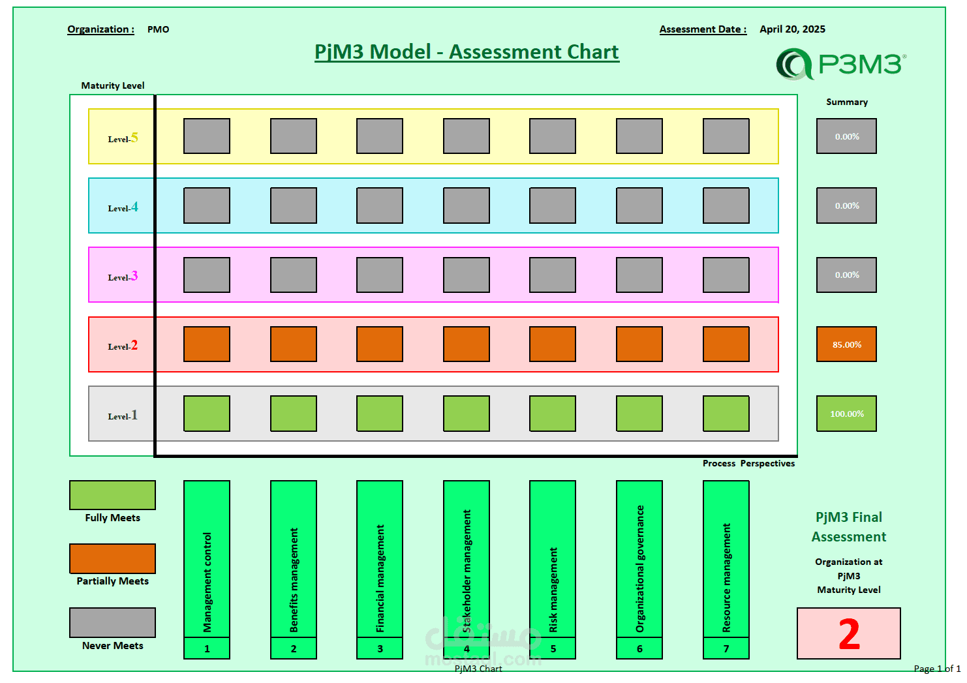Click the PjM3 Chart footer label
The image size is (967, 683).
click(478, 669)
